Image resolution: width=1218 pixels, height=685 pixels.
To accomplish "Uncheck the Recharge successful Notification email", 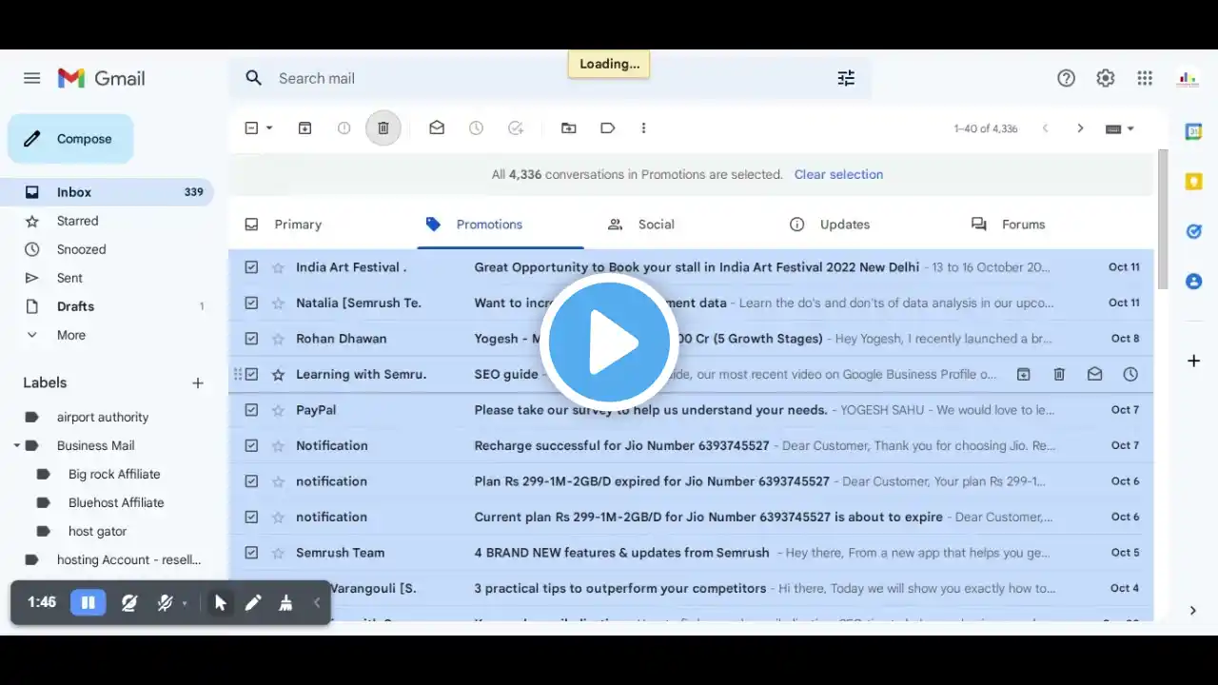I will (x=251, y=445).
